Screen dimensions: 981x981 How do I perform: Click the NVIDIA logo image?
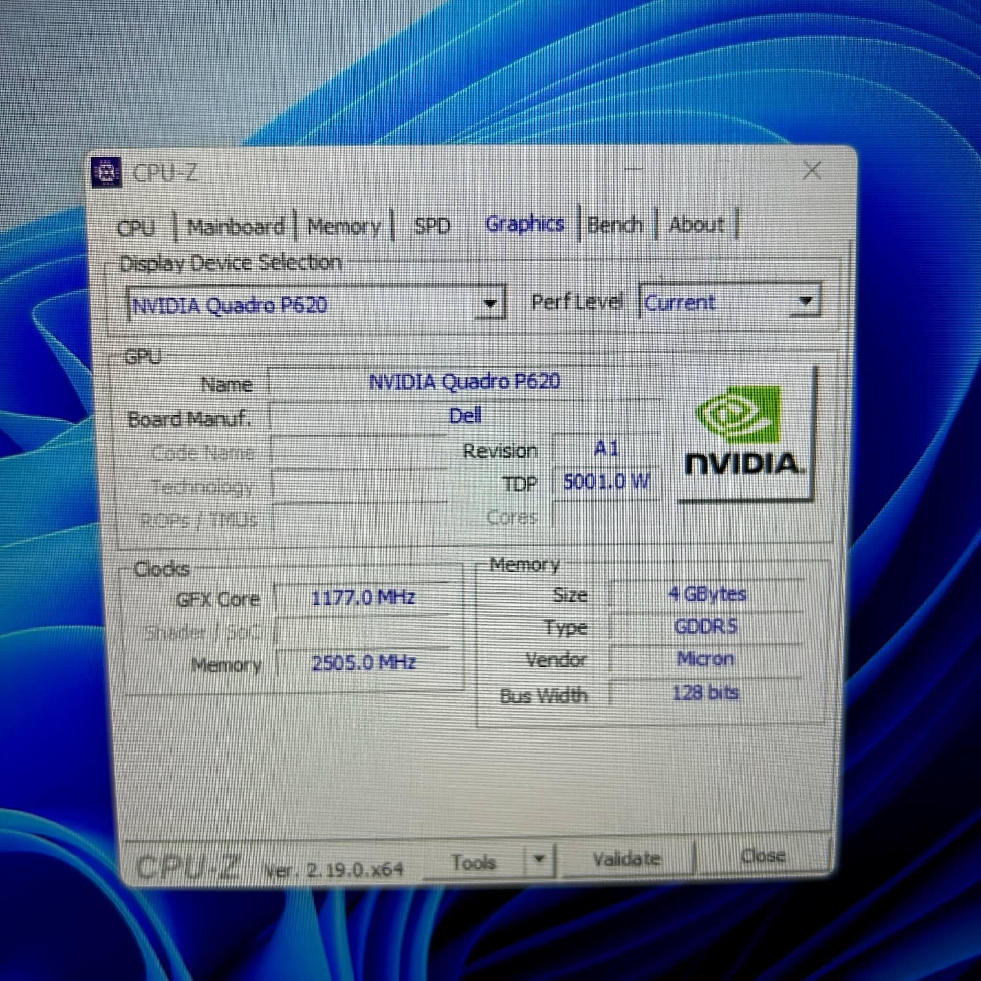(746, 433)
